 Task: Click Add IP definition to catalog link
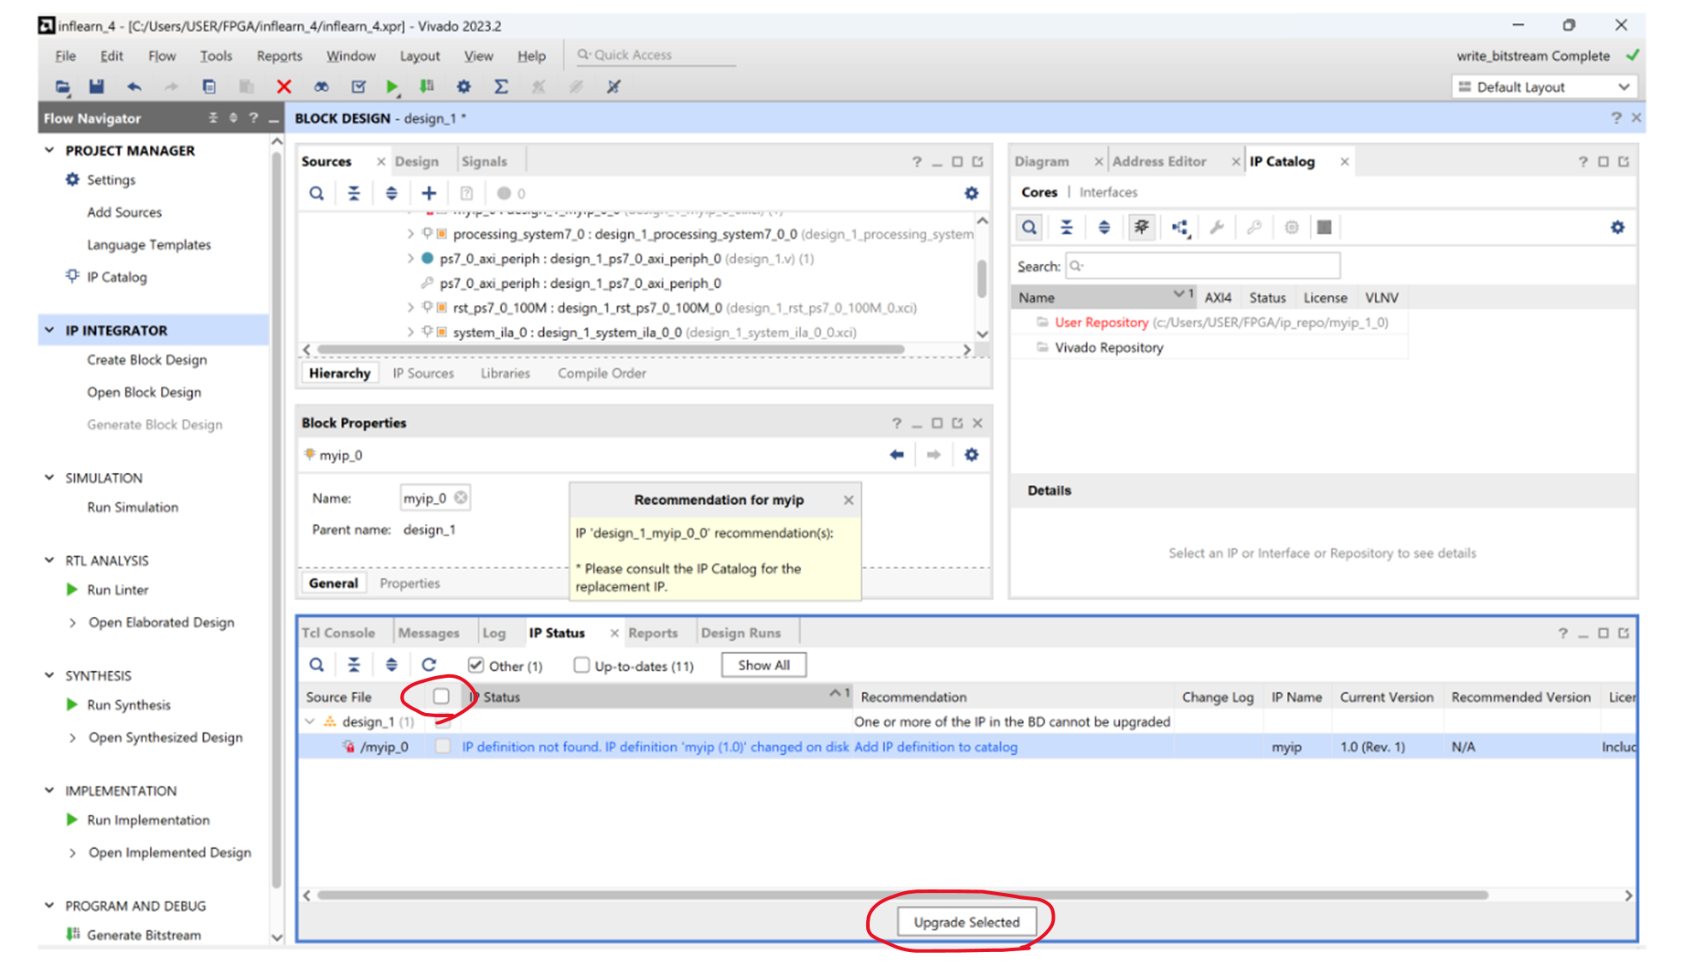tap(936, 746)
